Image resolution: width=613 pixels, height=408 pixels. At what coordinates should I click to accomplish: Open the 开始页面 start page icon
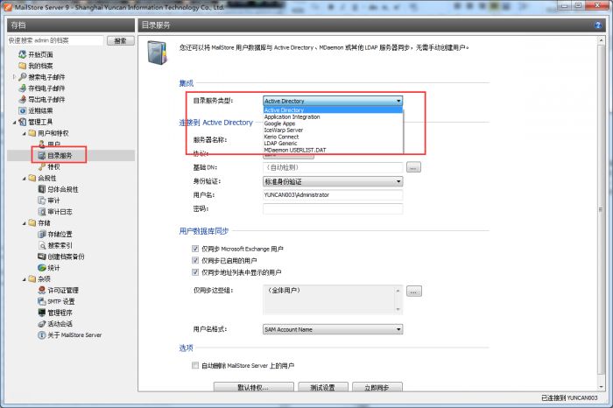tap(22, 54)
